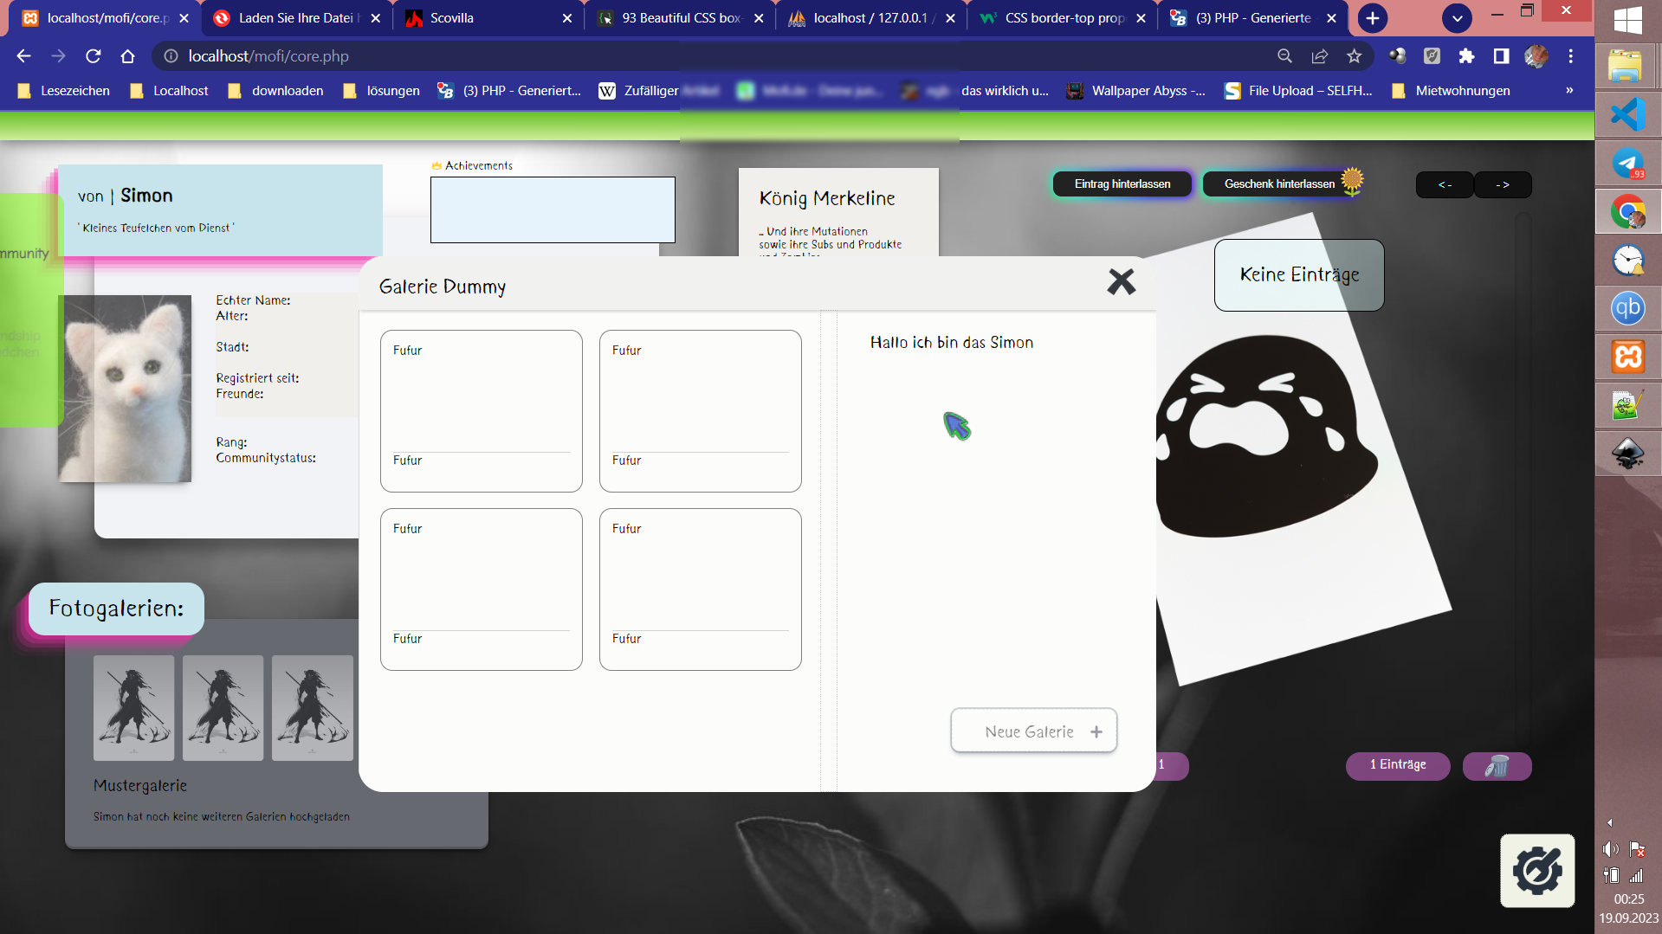Open the Lesezeichen bookmark folder
Viewport: 1662px width, 934px height.
[x=64, y=91]
